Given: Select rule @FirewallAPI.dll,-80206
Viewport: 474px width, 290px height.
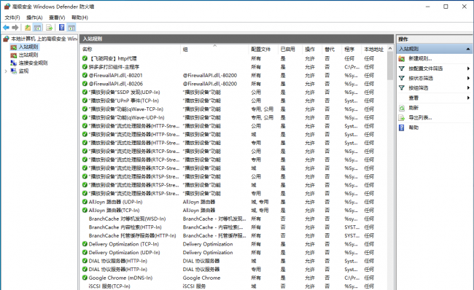Looking at the screenshot, I should 115,84.
